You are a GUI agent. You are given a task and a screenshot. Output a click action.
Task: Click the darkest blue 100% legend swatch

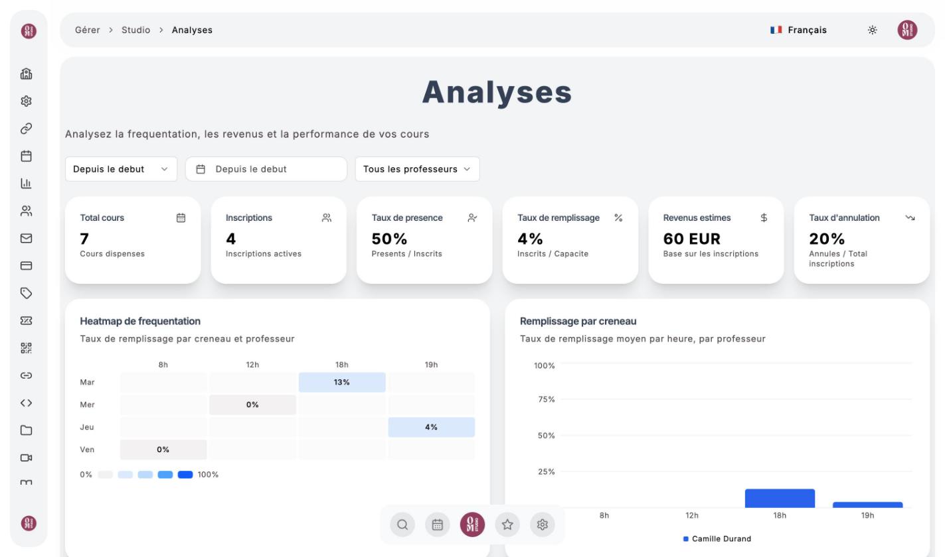(x=185, y=475)
